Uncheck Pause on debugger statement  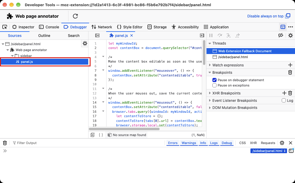[x=214, y=80]
